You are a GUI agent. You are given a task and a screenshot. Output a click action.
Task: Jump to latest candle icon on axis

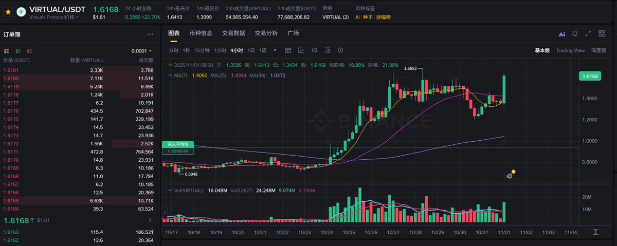595,232
